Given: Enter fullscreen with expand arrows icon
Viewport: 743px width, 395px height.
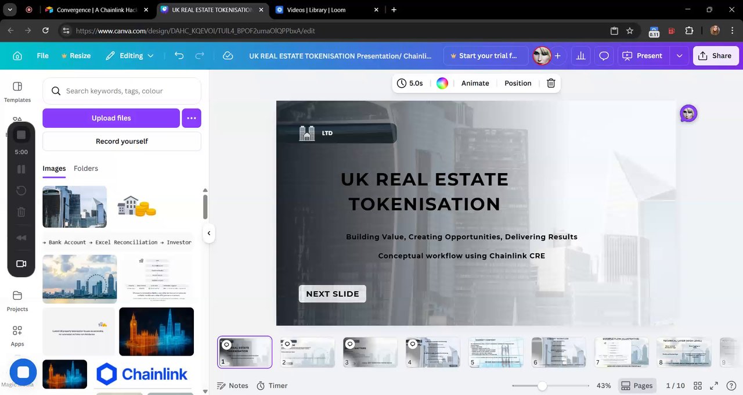Looking at the screenshot, I should (715, 386).
